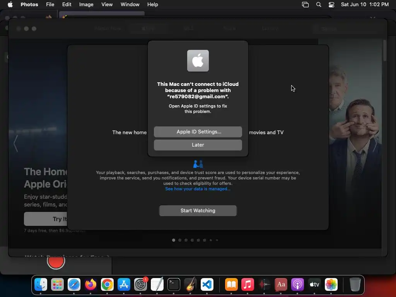
Task: Open the Image menu
Action: coord(86,4)
